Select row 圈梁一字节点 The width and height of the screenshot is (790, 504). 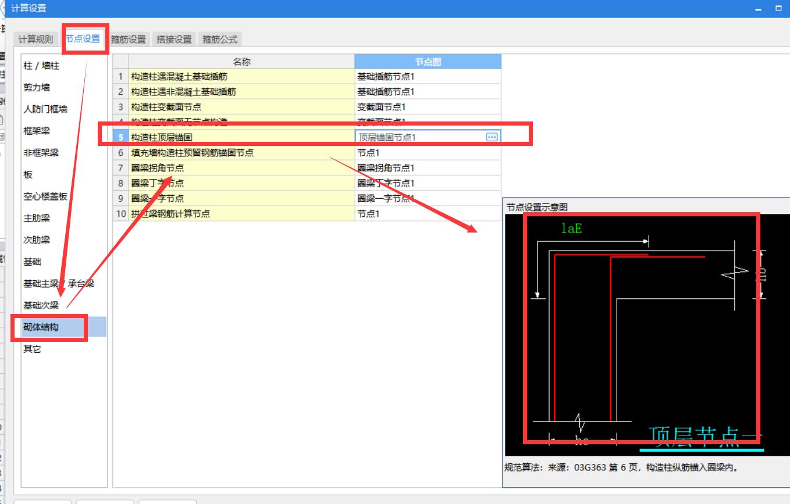point(241,198)
